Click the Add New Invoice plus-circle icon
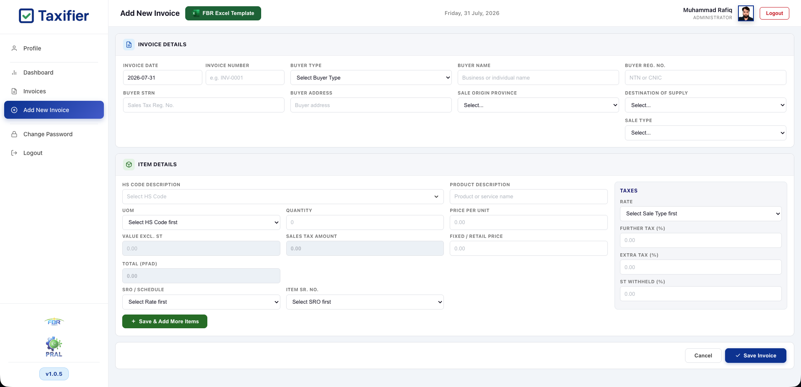This screenshot has width=801, height=387. pos(14,110)
